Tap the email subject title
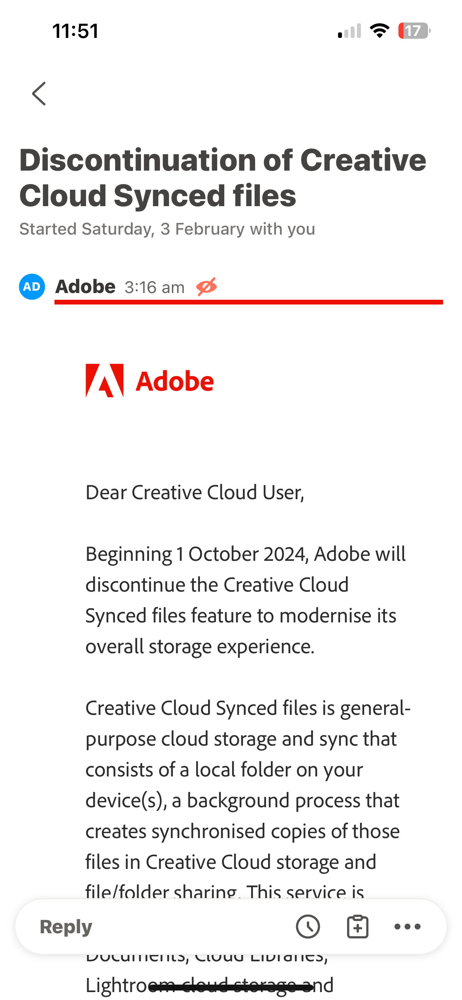The width and height of the screenshot is (462, 1000). coord(223,178)
